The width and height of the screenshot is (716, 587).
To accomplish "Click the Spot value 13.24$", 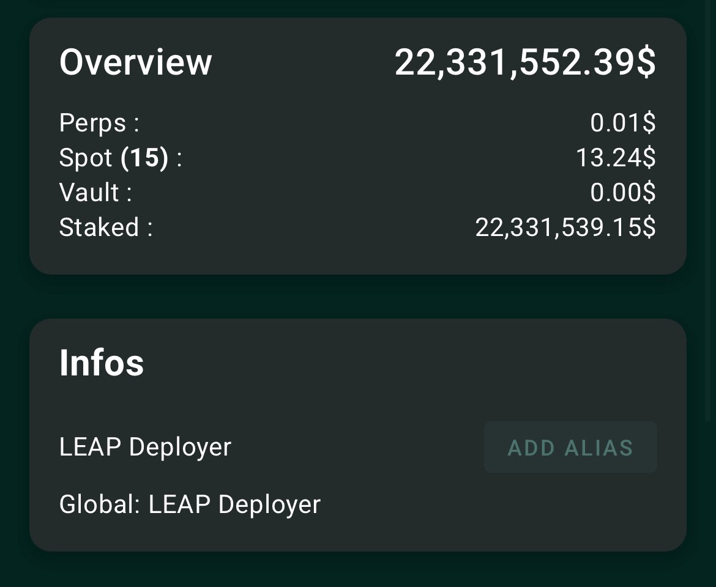I will [x=616, y=158].
